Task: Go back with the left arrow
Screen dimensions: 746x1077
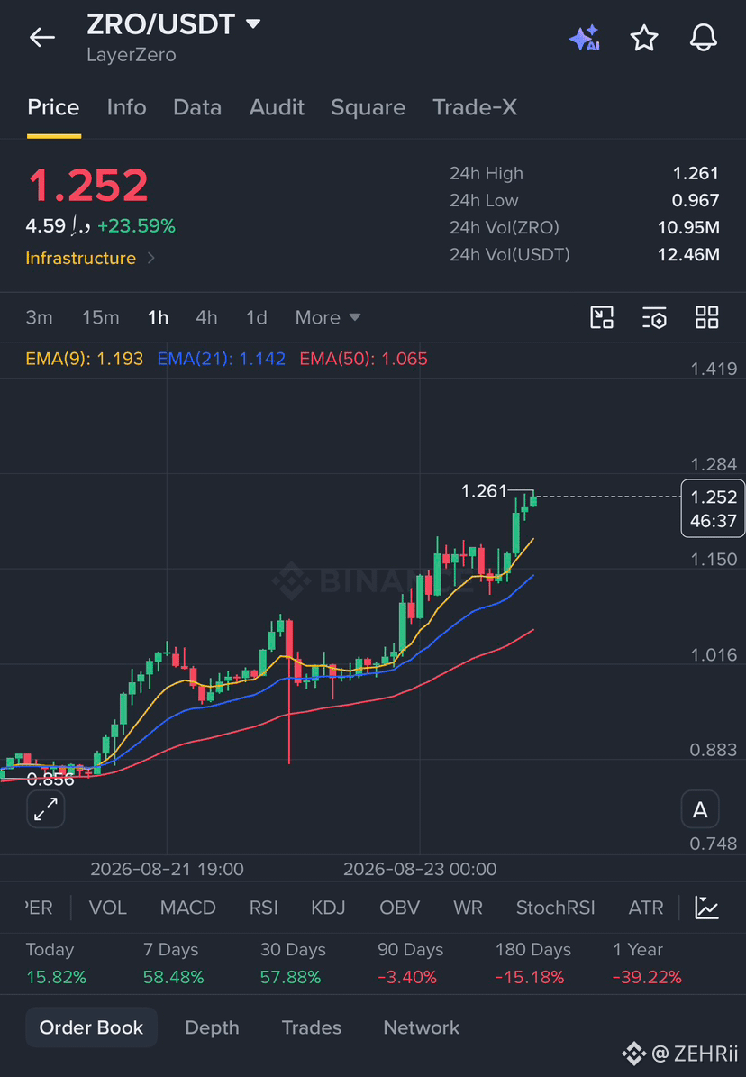Action: [x=42, y=38]
